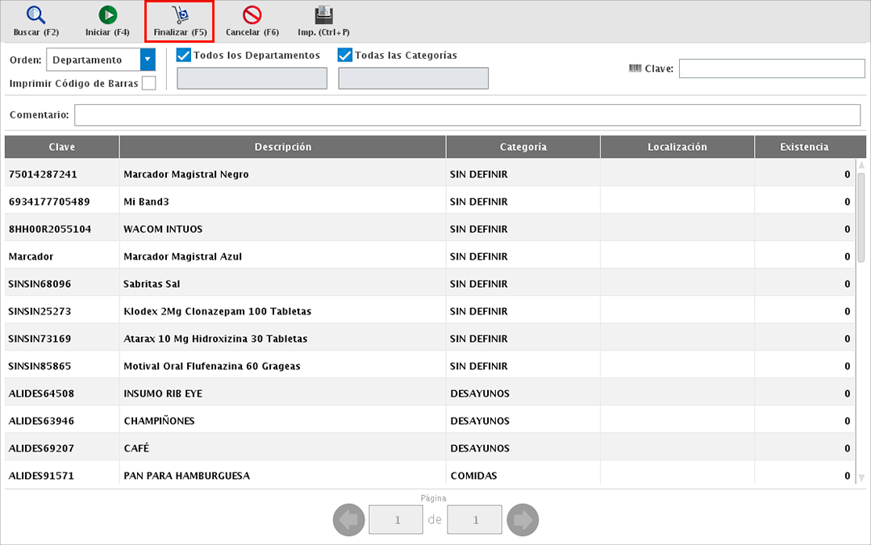Select the Mi Band3 product row
The image size is (871, 545).
pos(282,202)
